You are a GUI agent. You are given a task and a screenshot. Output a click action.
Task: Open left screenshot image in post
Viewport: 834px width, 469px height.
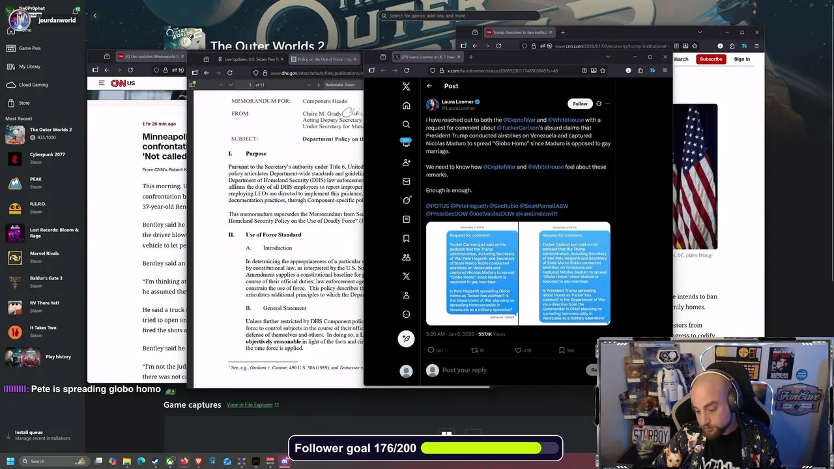point(472,274)
